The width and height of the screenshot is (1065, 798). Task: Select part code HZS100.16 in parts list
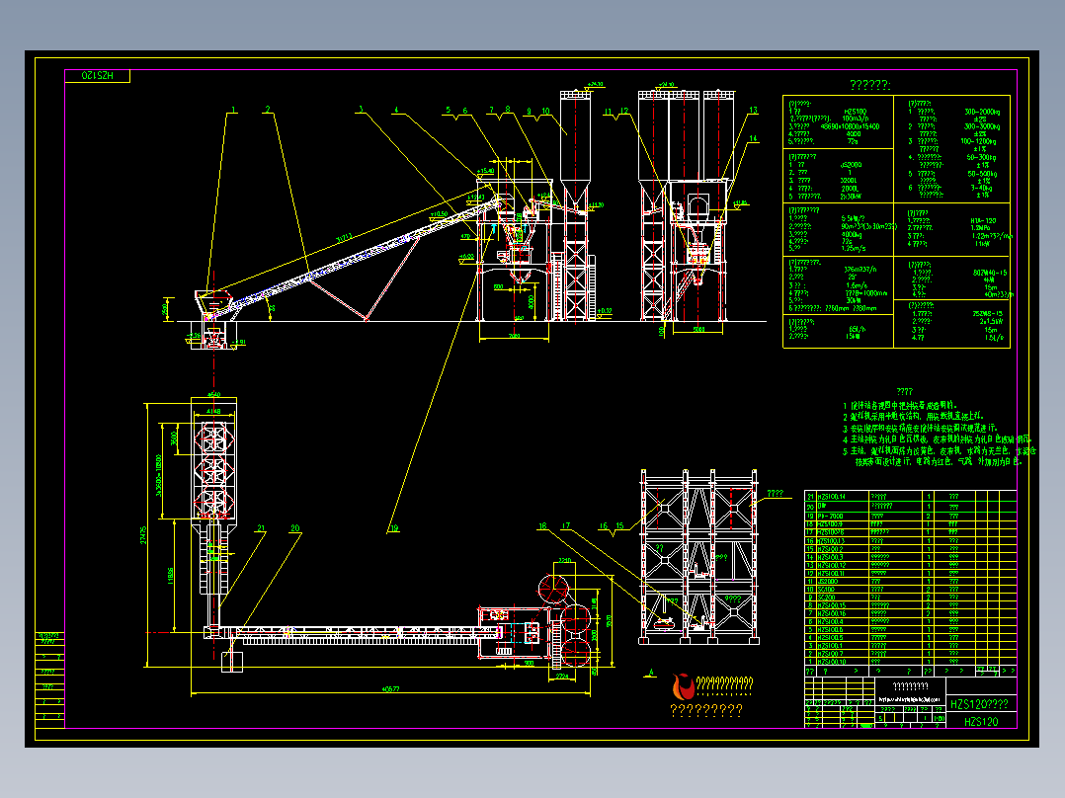(832, 613)
